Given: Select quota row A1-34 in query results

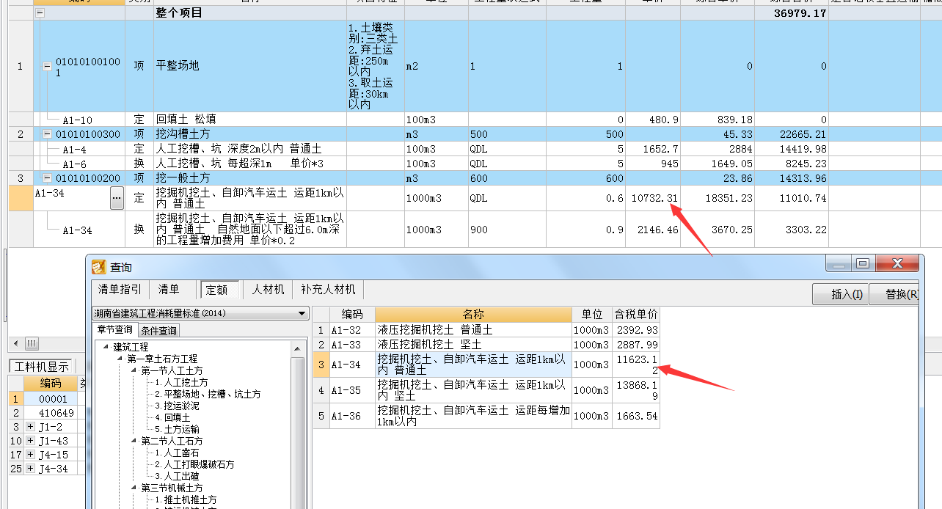Looking at the screenshot, I should [x=486, y=365].
